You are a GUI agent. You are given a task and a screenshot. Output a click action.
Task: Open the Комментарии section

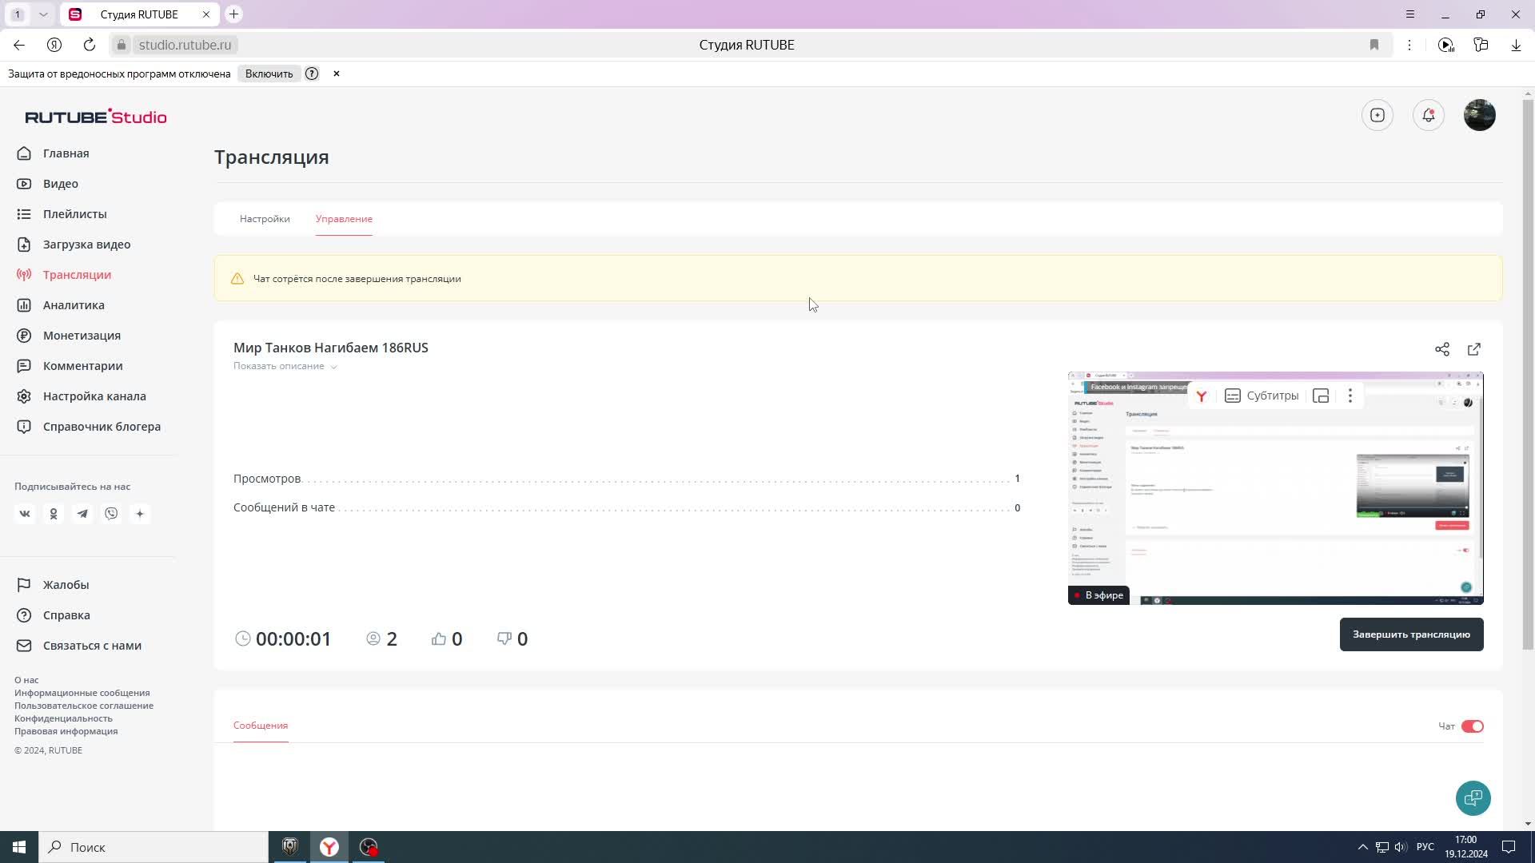pos(70,366)
